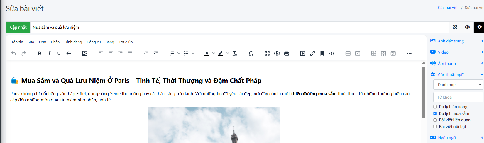
Task: Increase paragraph indent
Action: (156, 53)
